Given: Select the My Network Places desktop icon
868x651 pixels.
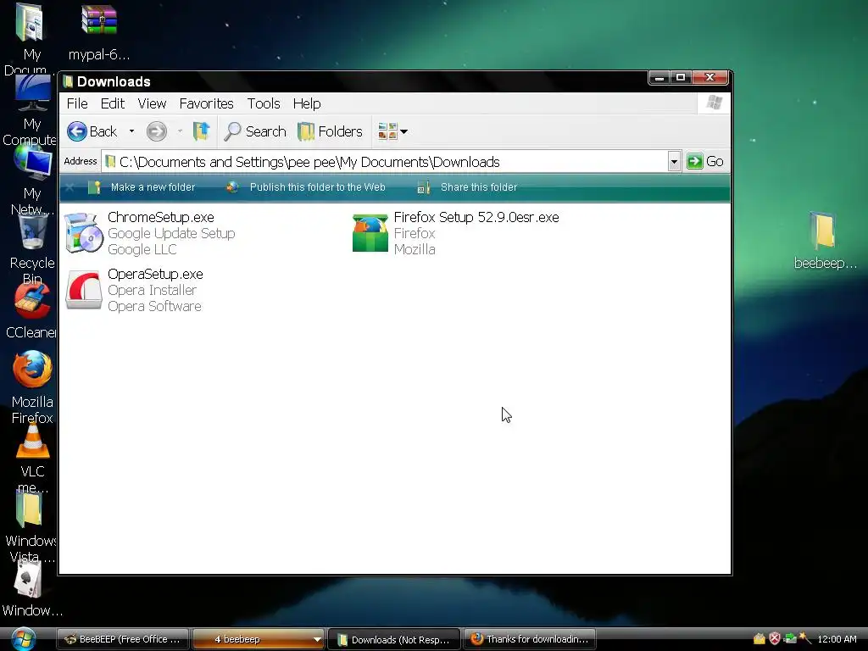Looking at the screenshot, I should 33,162.
